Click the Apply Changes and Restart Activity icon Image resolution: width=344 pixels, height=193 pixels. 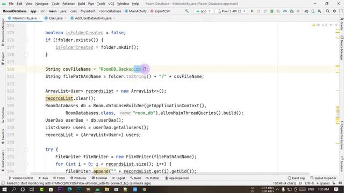(259, 11)
